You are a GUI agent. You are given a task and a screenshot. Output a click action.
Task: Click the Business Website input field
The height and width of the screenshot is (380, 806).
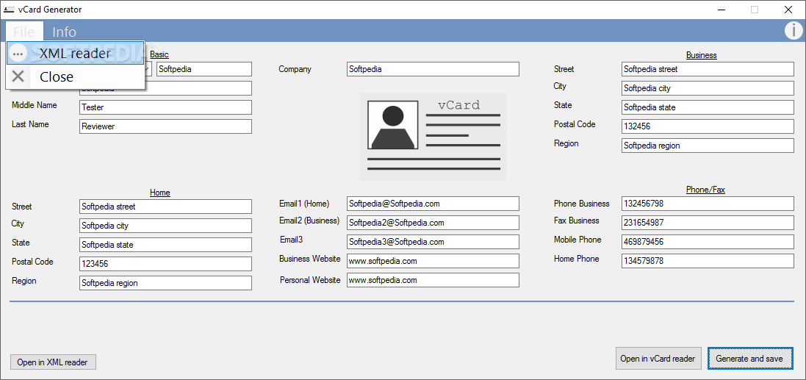(x=433, y=261)
